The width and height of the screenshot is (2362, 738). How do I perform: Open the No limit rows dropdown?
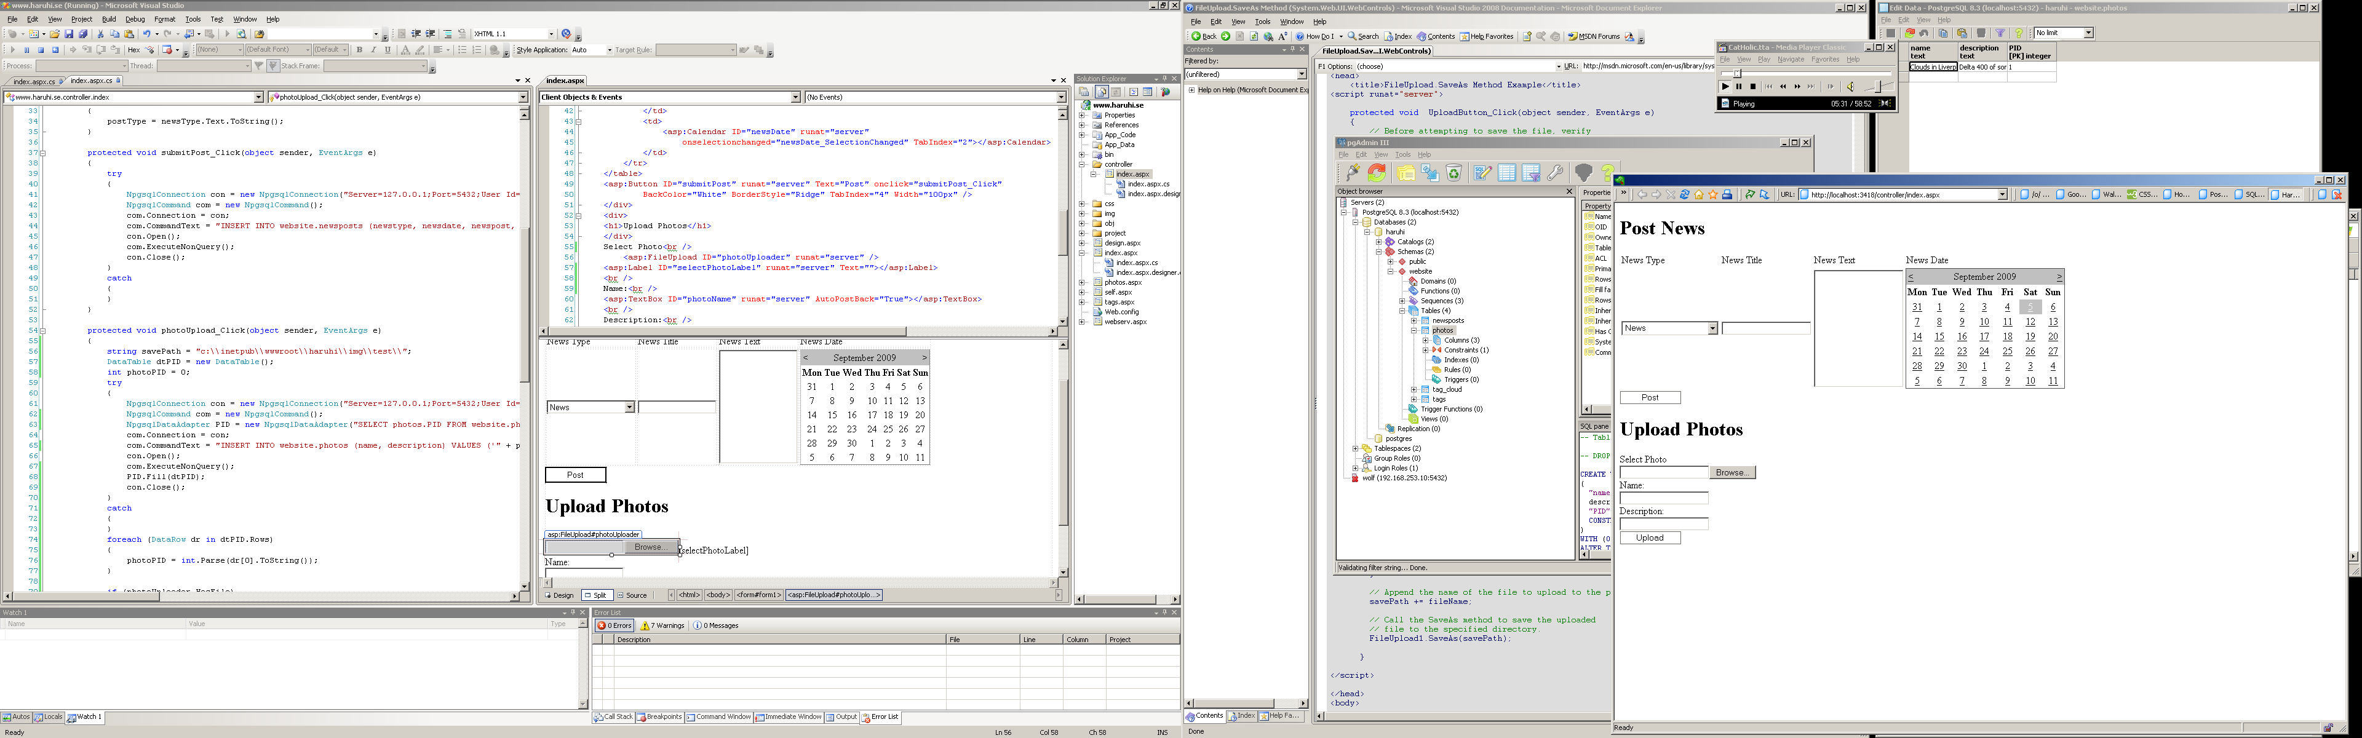[x=2088, y=33]
